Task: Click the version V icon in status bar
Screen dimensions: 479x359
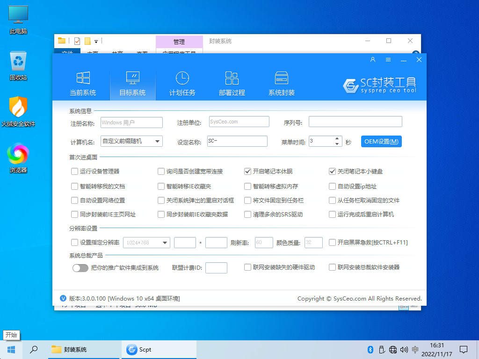Action: [63, 298]
